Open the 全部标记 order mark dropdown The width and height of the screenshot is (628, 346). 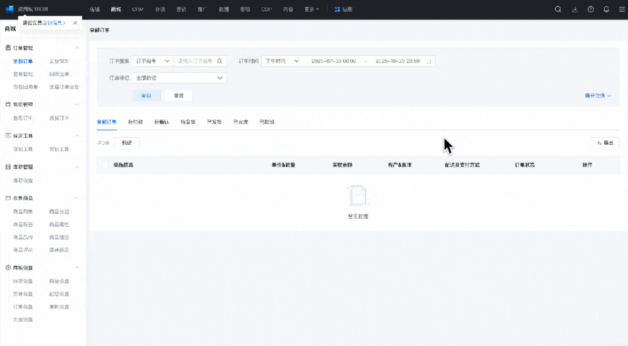(x=179, y=78)
